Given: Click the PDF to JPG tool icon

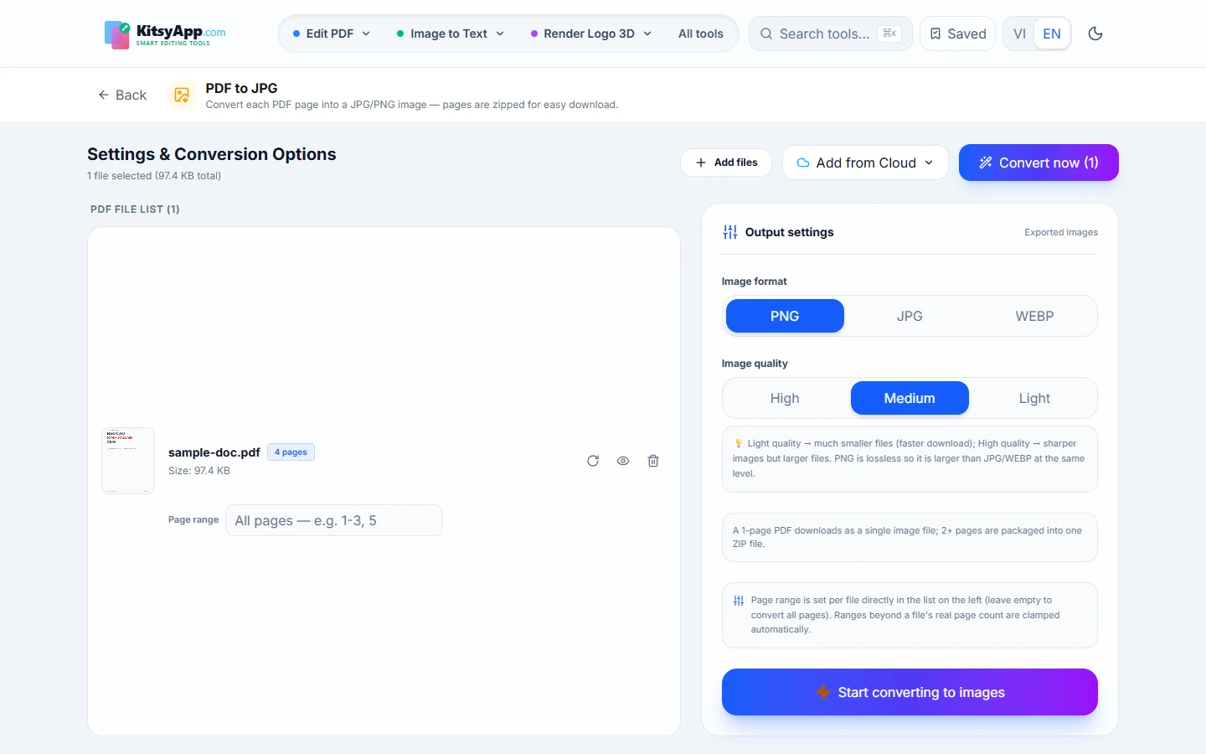Looking at the screenshot, I should (x=182, y=96).
